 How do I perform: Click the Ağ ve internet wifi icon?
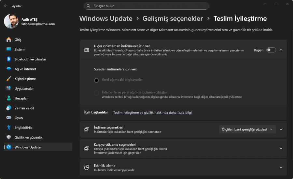(x=9, y=69)
